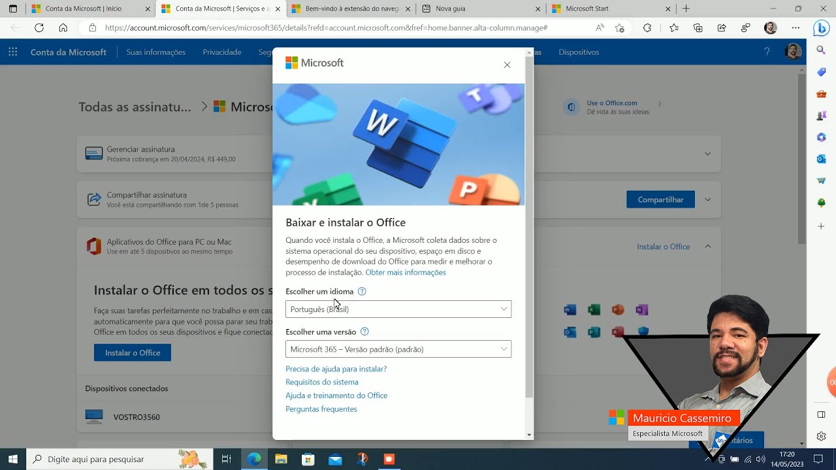Image resolution: width=836 pixels, height=470 pixels.
Task: Click Use o Office.com link
Action: [x=612, y=103]
